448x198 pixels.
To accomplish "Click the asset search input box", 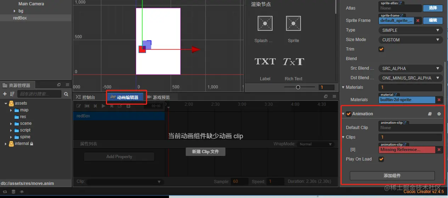I will (40, 94).
